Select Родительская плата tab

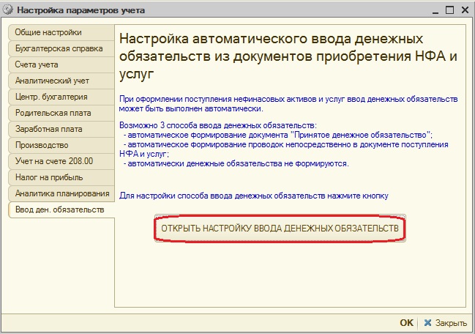pos(61,113)
